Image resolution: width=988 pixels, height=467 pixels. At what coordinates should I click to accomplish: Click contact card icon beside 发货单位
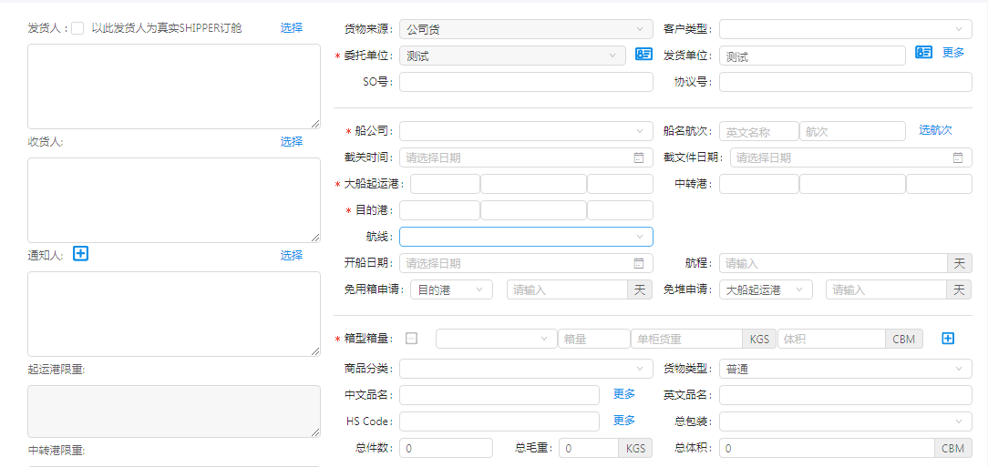pos(923,53)
